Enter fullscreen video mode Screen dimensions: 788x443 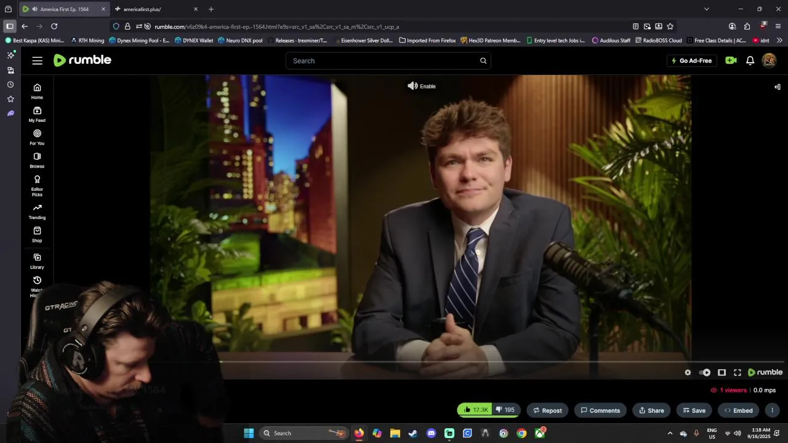(738, 372)
